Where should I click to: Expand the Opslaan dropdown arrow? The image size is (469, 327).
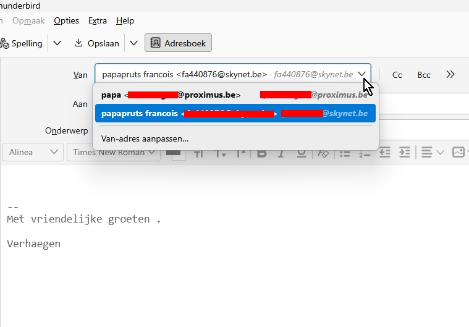tap(133, 43)
